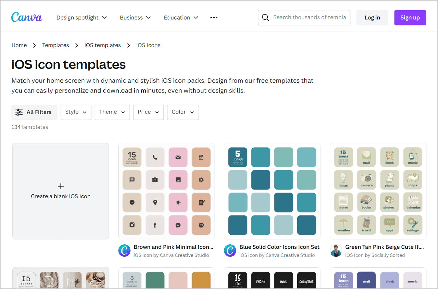The width and height of the screenshot is (438, 289).
Task: Open Blue Solid Color Icons Icon Set title
Action: 279,247
